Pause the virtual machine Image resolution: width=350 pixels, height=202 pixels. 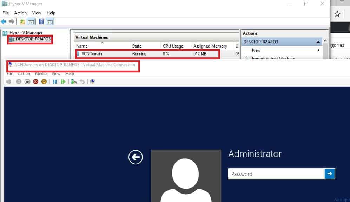pos(55,82)
